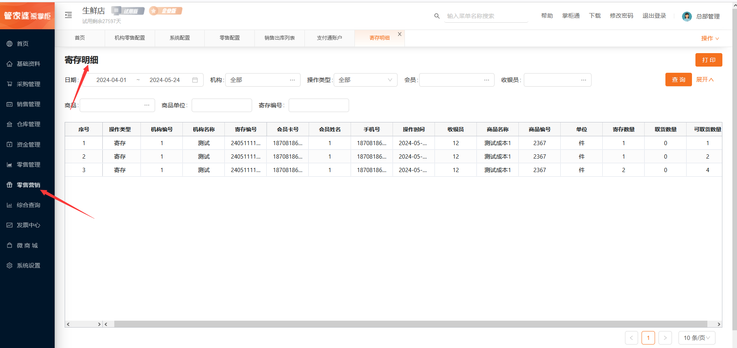This screenshot has width=737, height=348.
Task: Switch to the 零售配置 tab
Action: pyautogui.click(x=230, y=38)
